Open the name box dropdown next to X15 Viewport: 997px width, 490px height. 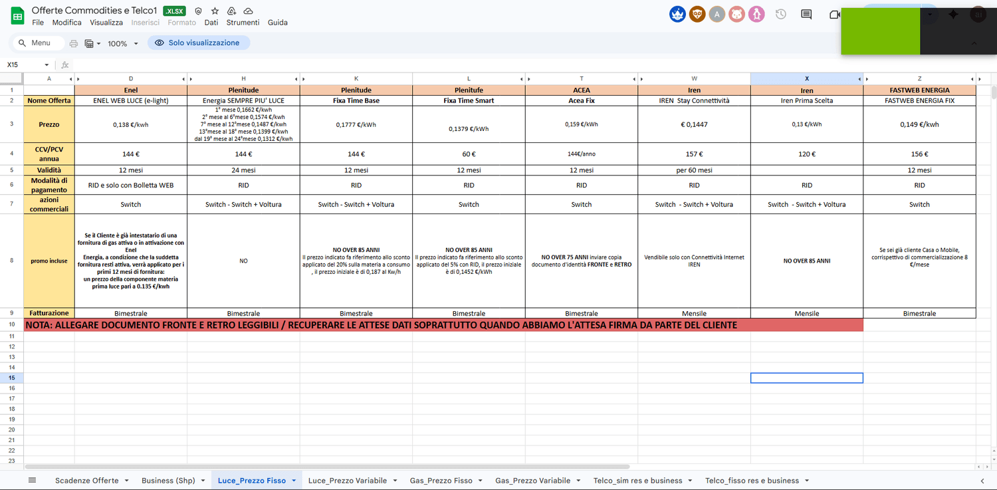47,65
